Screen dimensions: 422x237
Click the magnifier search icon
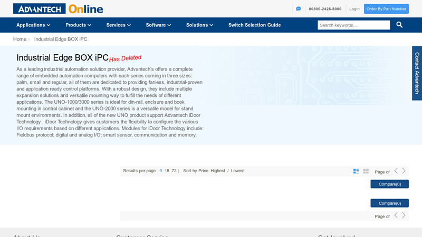point(399,25)
